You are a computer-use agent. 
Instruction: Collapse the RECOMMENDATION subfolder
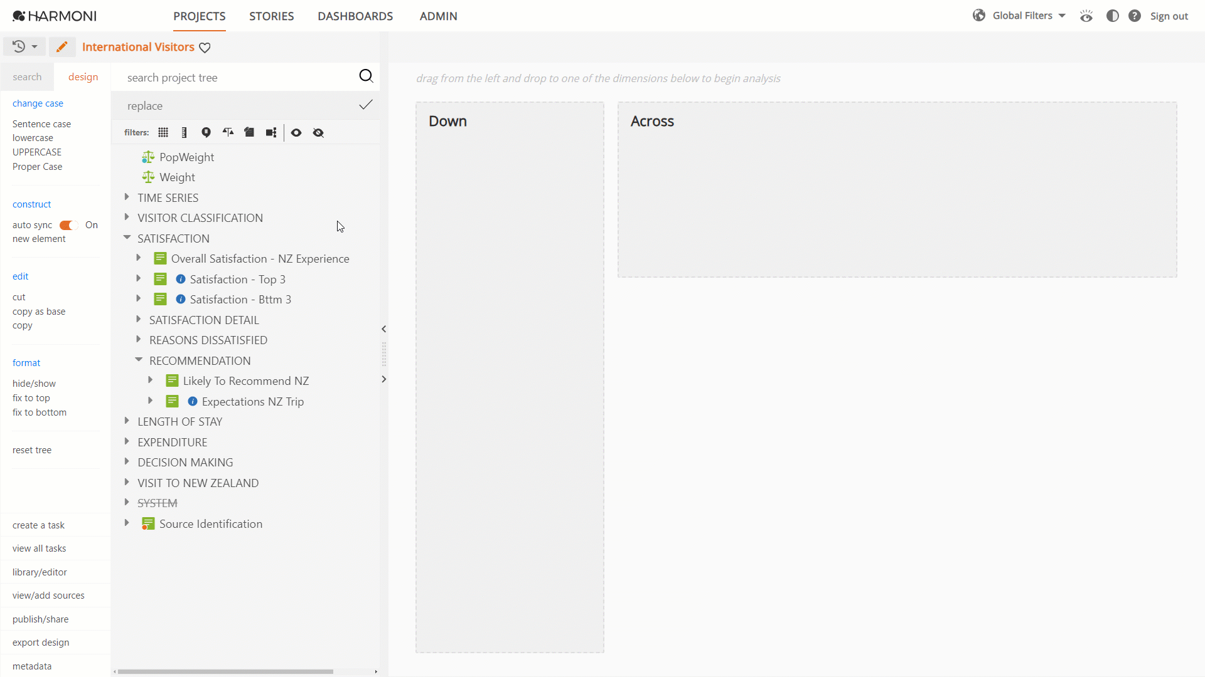click(x=139, y=360)
